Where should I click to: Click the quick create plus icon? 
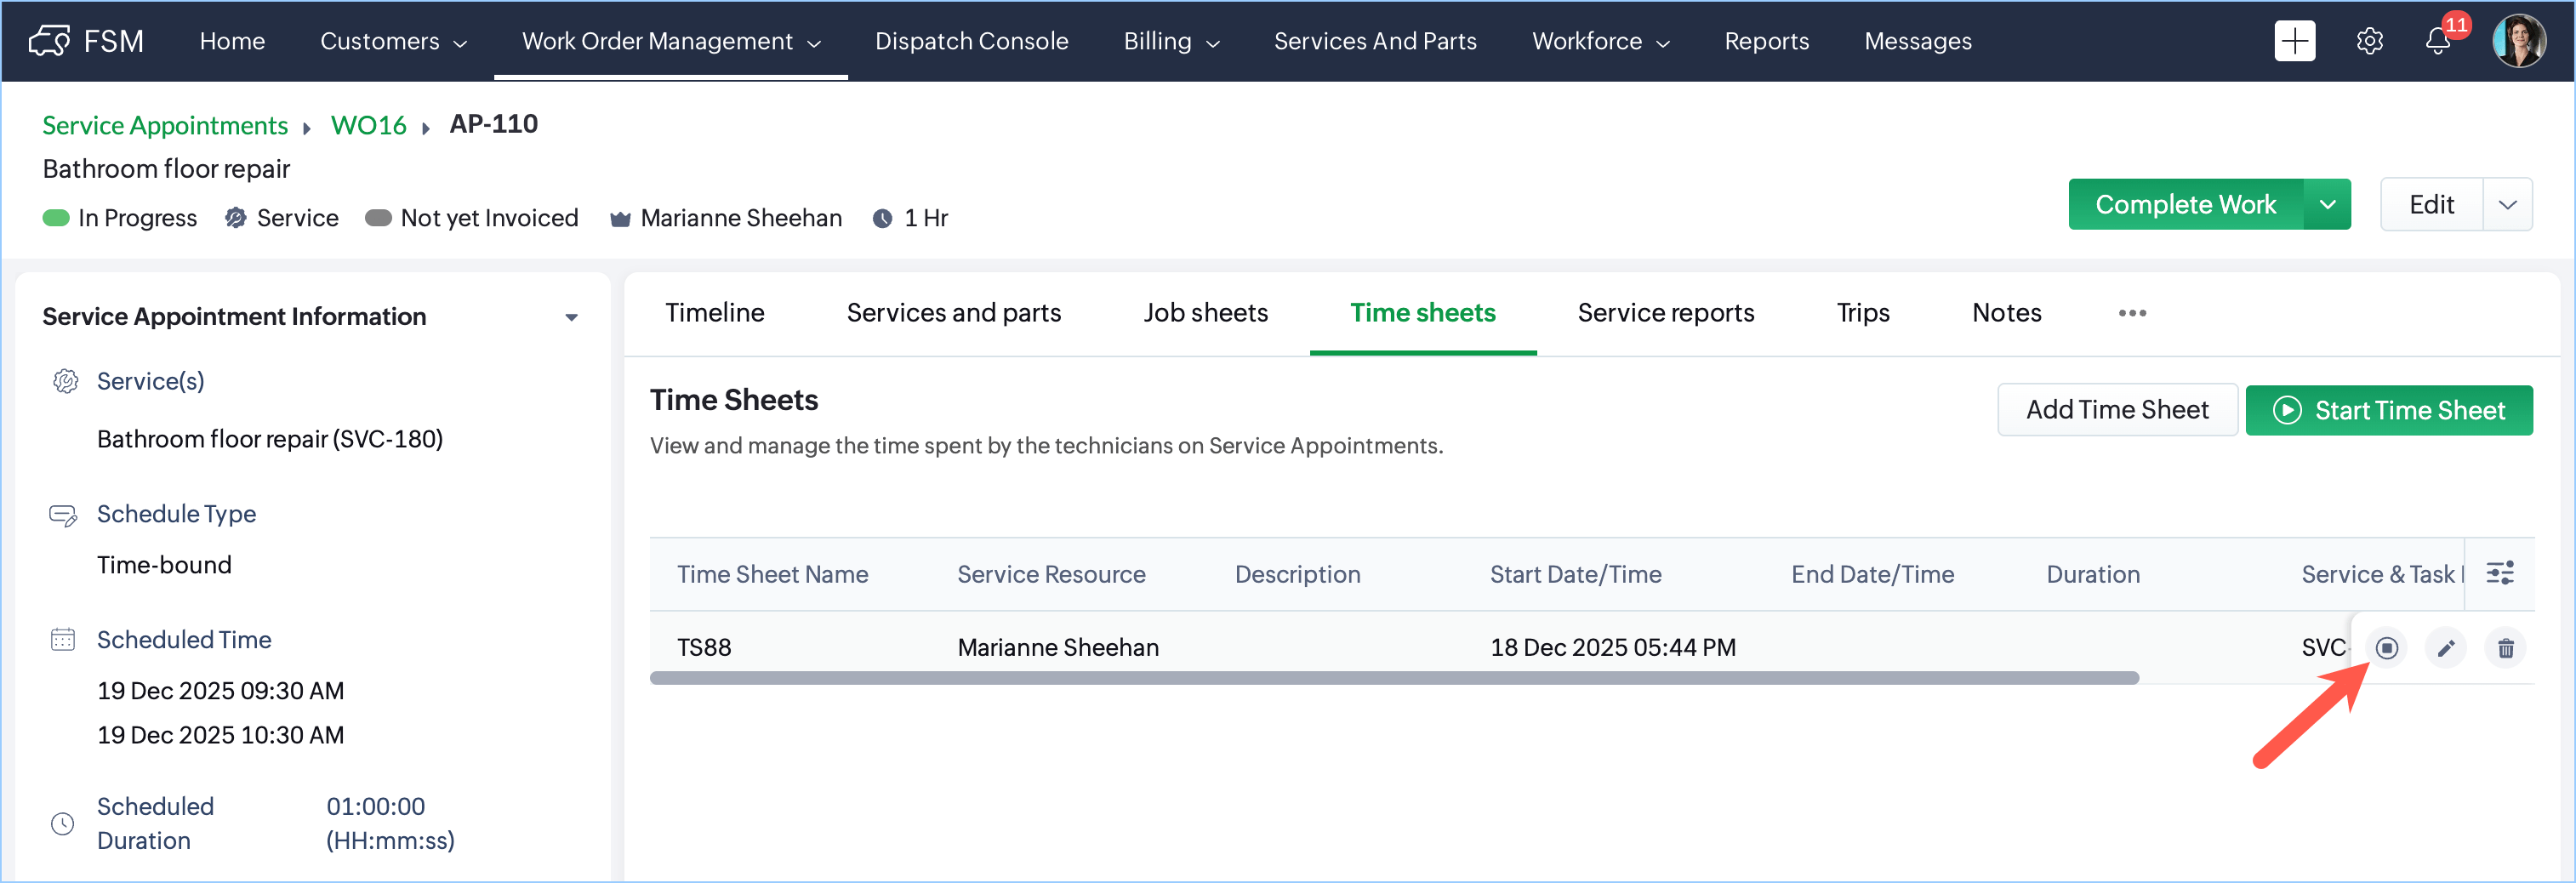click(2294, 41)
